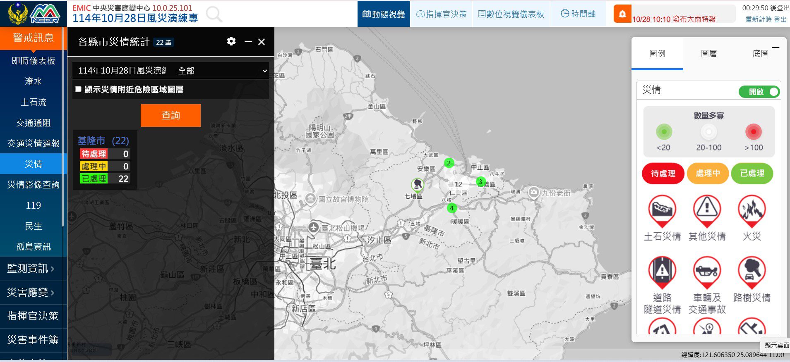
Task: Select the 路樹災情 tree legend icon
Action: pyautogui.click(x=752, y=271)
